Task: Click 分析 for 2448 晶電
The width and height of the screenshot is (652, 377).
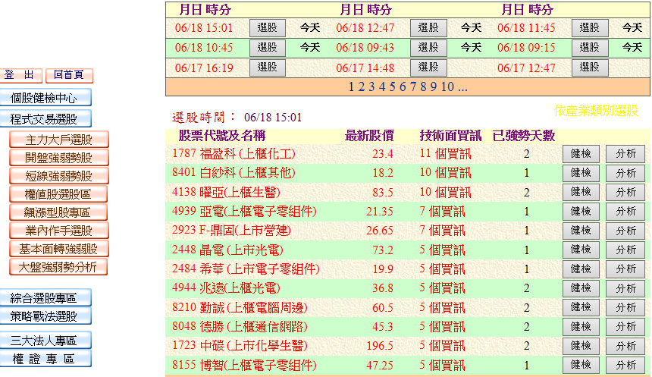Action: click(x=625, y=250)
